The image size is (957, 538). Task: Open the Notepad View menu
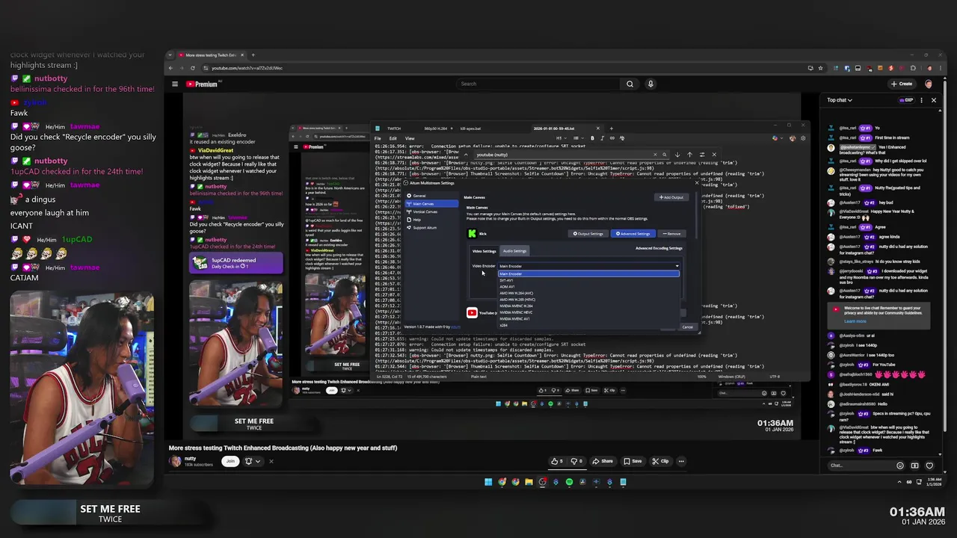tap(410, 138)
